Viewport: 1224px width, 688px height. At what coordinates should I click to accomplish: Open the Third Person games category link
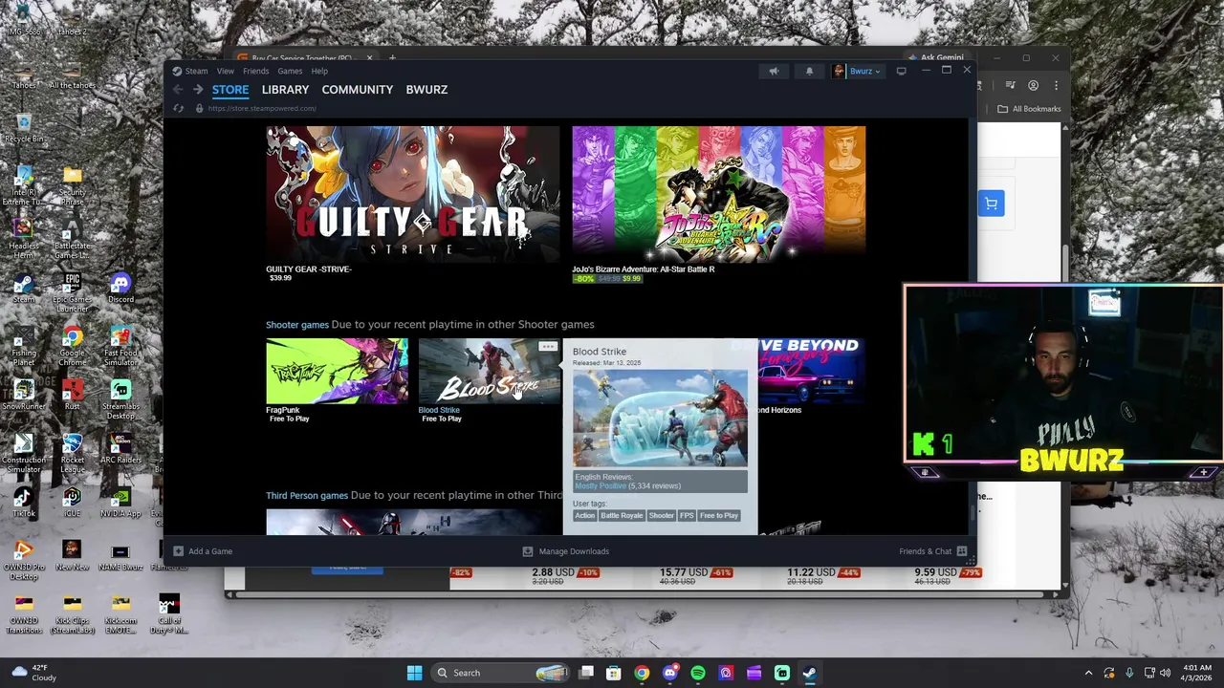pos(307,496)
